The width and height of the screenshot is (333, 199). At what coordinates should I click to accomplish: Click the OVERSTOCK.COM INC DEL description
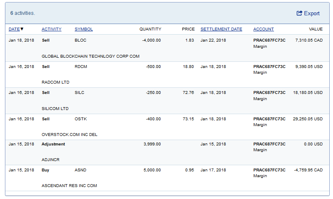(69, 135)
